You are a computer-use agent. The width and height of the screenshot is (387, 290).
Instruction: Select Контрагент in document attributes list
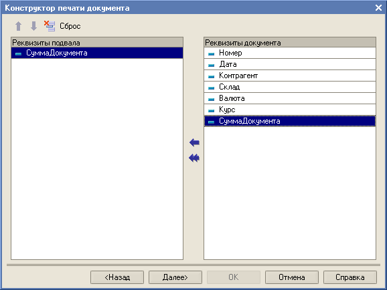click(x=290, y=76)
